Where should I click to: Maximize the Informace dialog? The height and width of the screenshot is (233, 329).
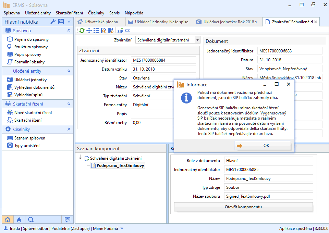(277, 84)
